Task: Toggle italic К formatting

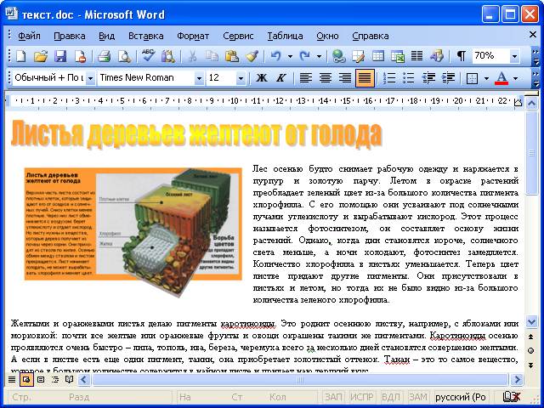Action: point(281,77)
